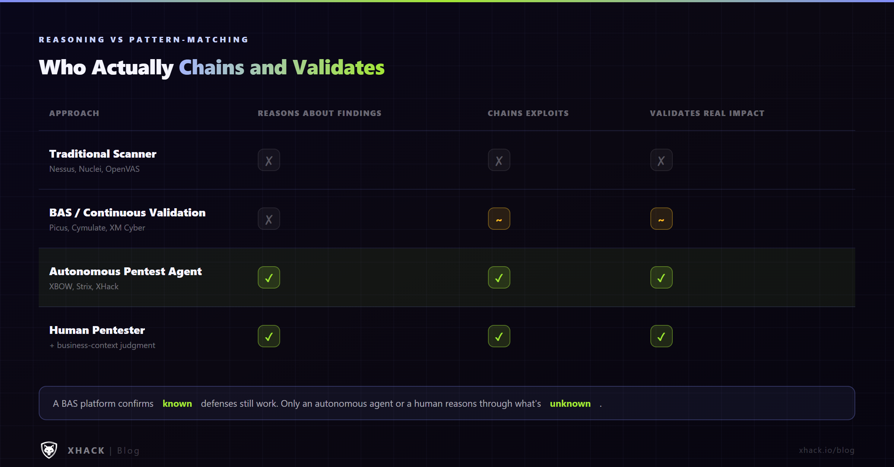The width and height of the screenshot is (894, 467).
Task: Click the X icon for BAS reasons about findings
Action: tap(269, 219)
